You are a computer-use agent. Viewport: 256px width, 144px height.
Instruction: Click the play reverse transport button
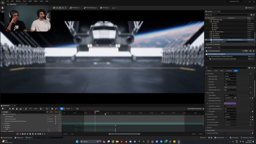(30, 134)
